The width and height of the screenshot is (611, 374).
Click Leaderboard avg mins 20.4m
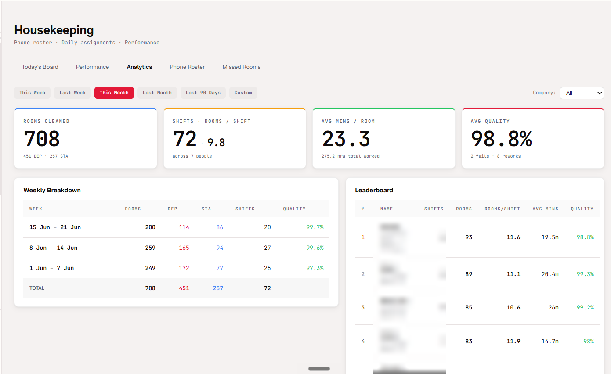coord(550,274)
